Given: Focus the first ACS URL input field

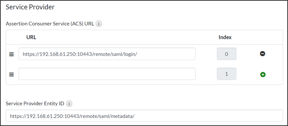Looking at the screenshot, I should tap(107, 54).
